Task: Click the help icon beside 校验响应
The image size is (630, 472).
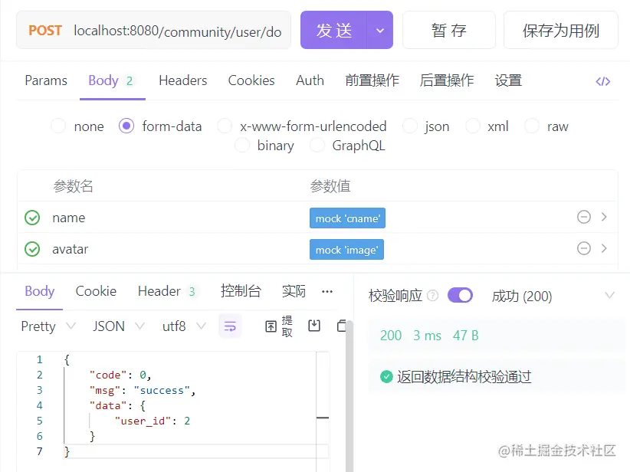Action: coord(432,296)
